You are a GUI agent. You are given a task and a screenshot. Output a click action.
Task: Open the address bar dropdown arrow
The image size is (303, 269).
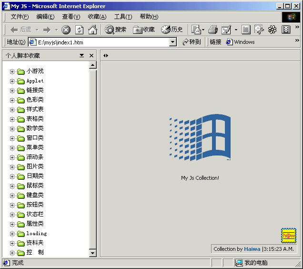click(x=173, y=42)
